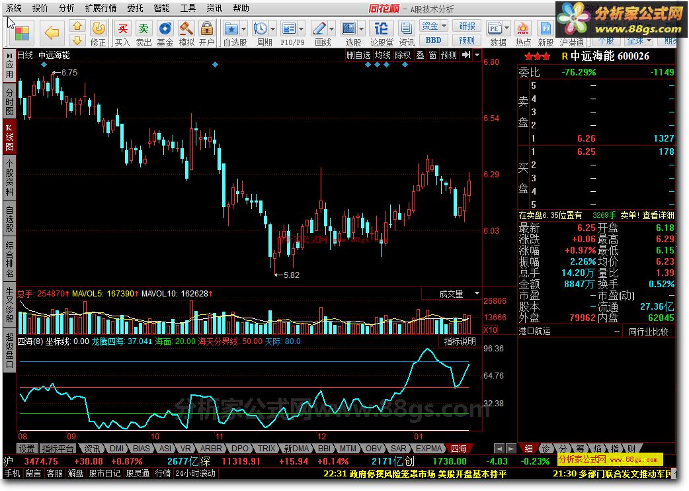Image resolution: width=689 pixels, height=491 pixels.
Task: Click the 指标说明 button
Action: [460, 341]
